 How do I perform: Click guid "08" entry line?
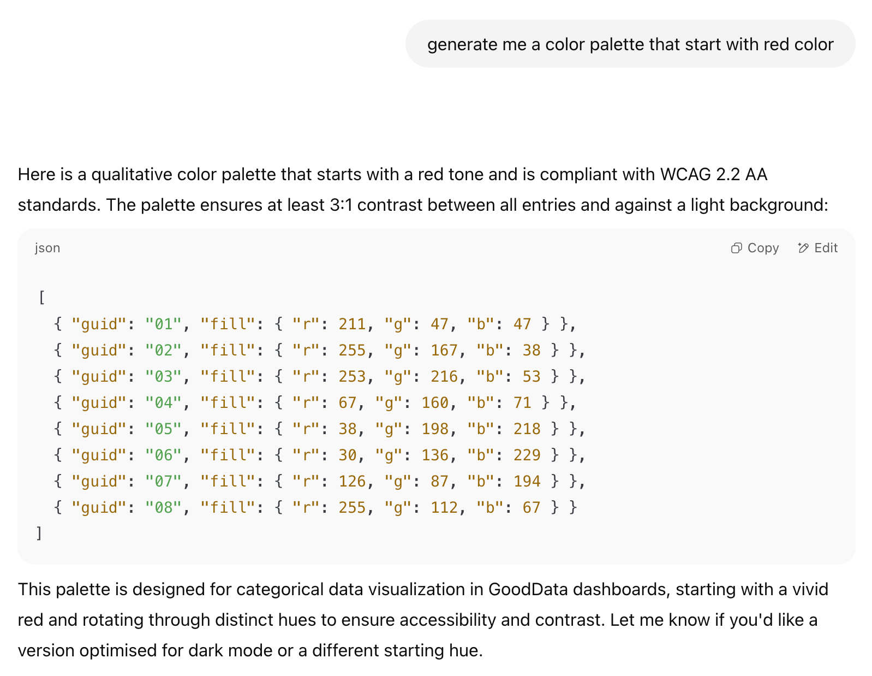pyautogui.click(x=162, y=507)
